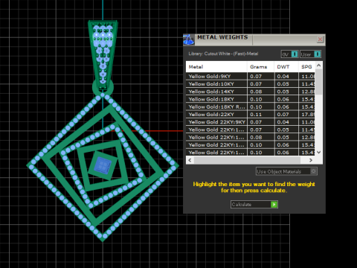Select the blue center stone of pendant
This screenshot has width=357, height=268.
click(x=103, y=165)
